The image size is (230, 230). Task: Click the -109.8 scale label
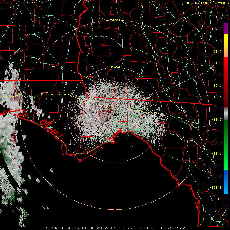pyautogui.click(x=216, y=188)
